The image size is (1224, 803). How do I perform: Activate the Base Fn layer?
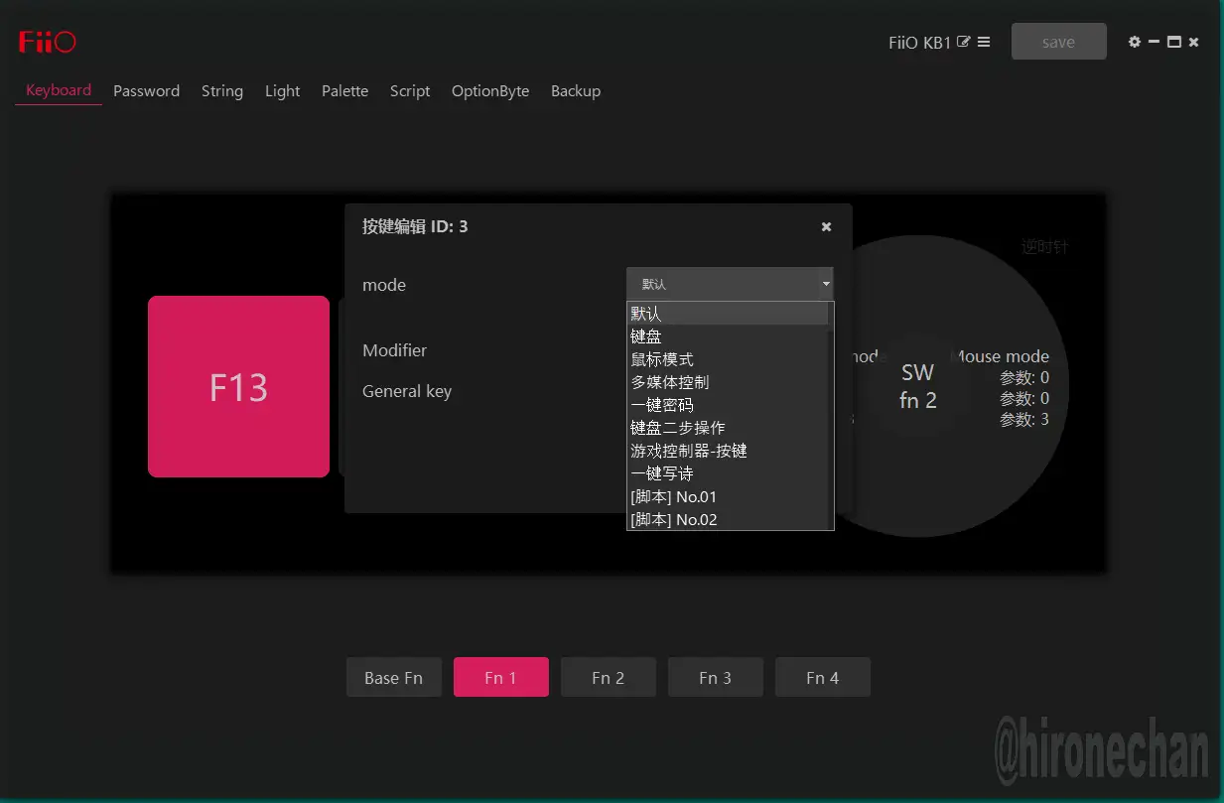point(393,678)
